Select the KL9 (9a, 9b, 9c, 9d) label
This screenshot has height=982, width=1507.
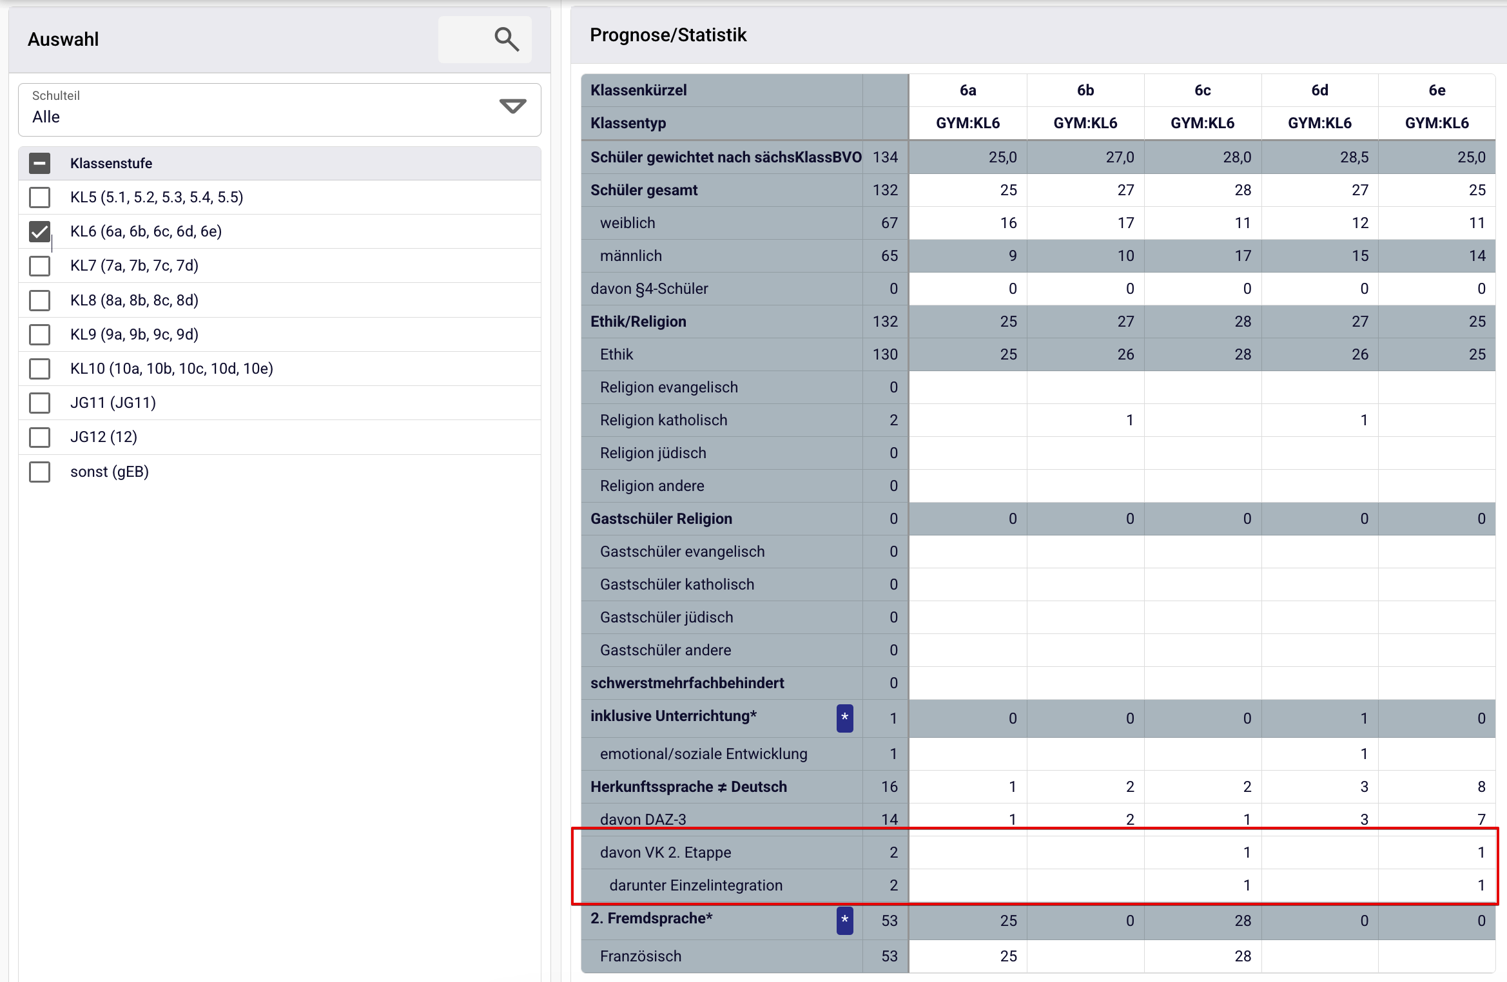coord(134,334)
